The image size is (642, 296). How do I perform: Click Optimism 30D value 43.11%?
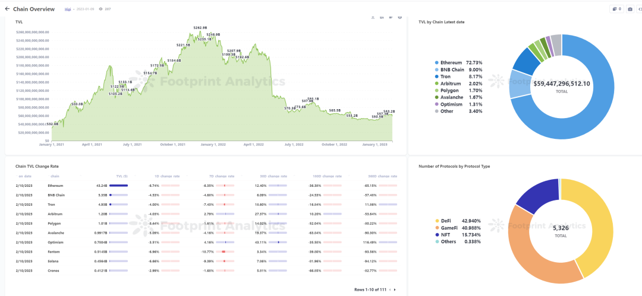coord(261,243)
